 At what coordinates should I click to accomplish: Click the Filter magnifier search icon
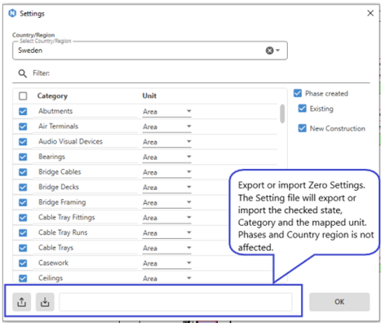(x=23, y=73)
